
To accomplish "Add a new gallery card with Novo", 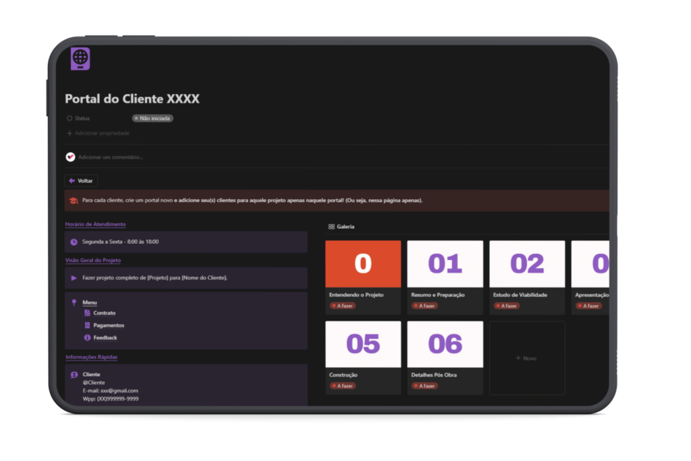I will click(x=526, y=358).
